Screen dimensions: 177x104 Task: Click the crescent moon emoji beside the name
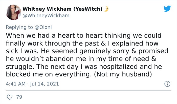pos(106,9)
